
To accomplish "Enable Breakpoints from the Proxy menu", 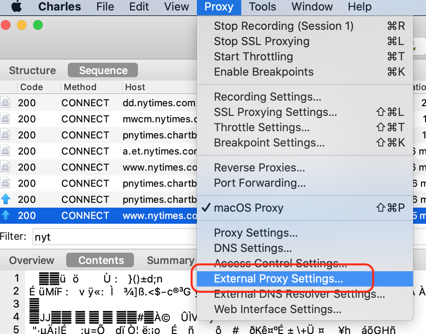I will 263,72.
